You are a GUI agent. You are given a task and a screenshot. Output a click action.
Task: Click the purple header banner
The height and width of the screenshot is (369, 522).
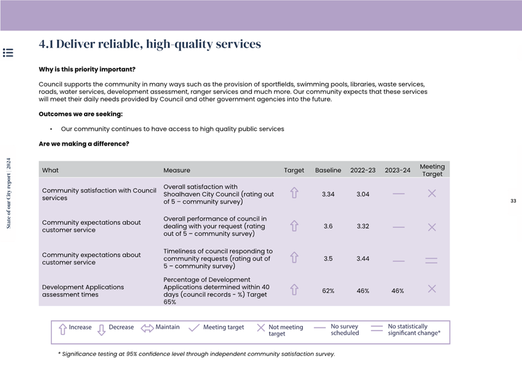[x=261, y=15]
